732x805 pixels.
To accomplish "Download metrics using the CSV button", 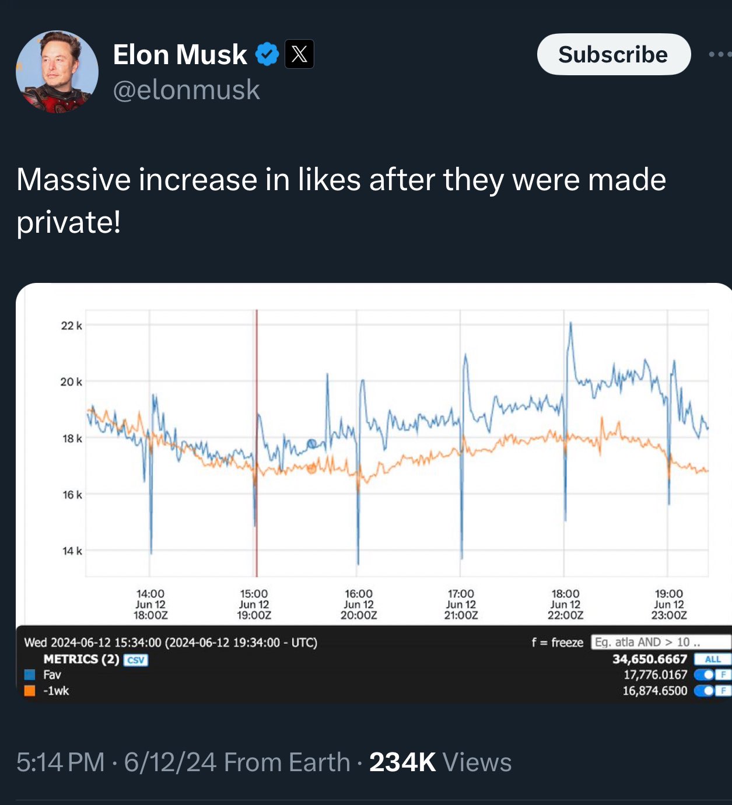I will (x=136, y=660).
